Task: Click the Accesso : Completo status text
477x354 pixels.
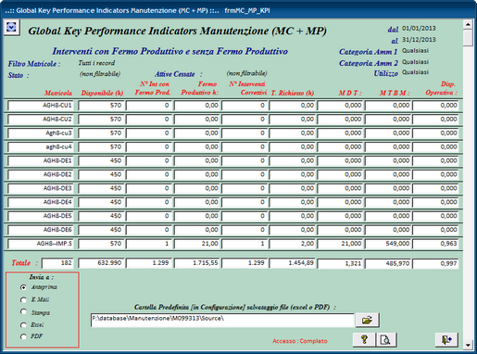Action: click(300, 341)
